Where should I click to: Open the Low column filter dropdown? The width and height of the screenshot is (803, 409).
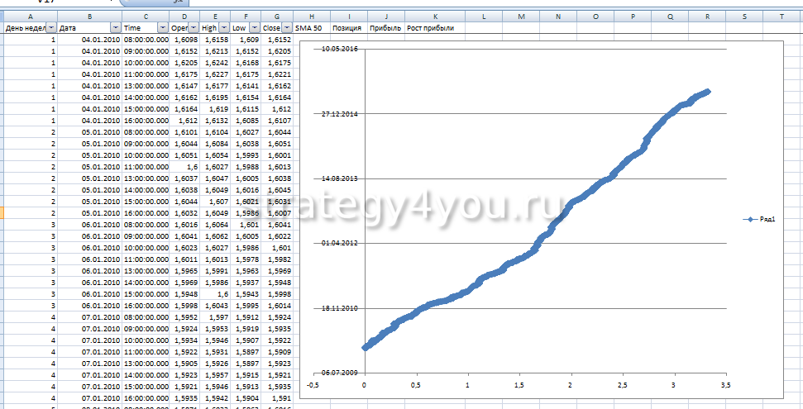coord(255,28)
